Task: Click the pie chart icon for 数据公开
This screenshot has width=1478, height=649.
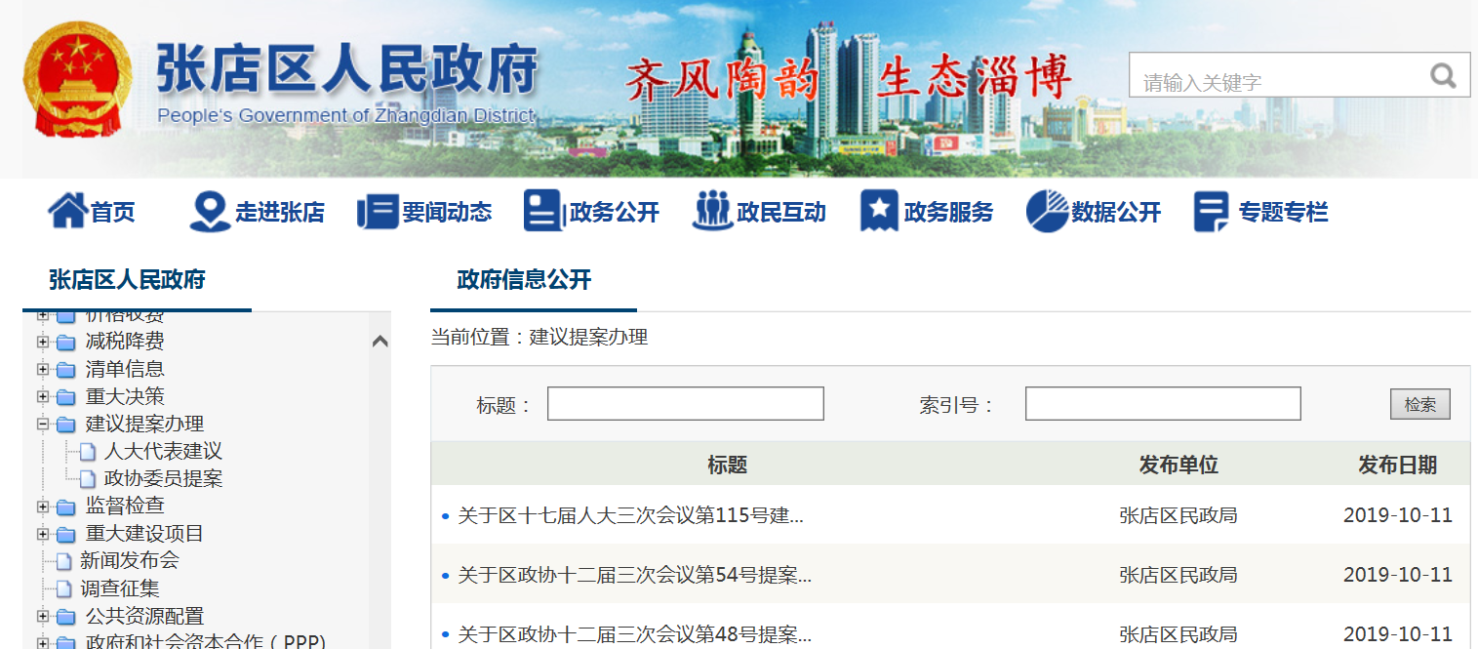Action: point(1046,212)
